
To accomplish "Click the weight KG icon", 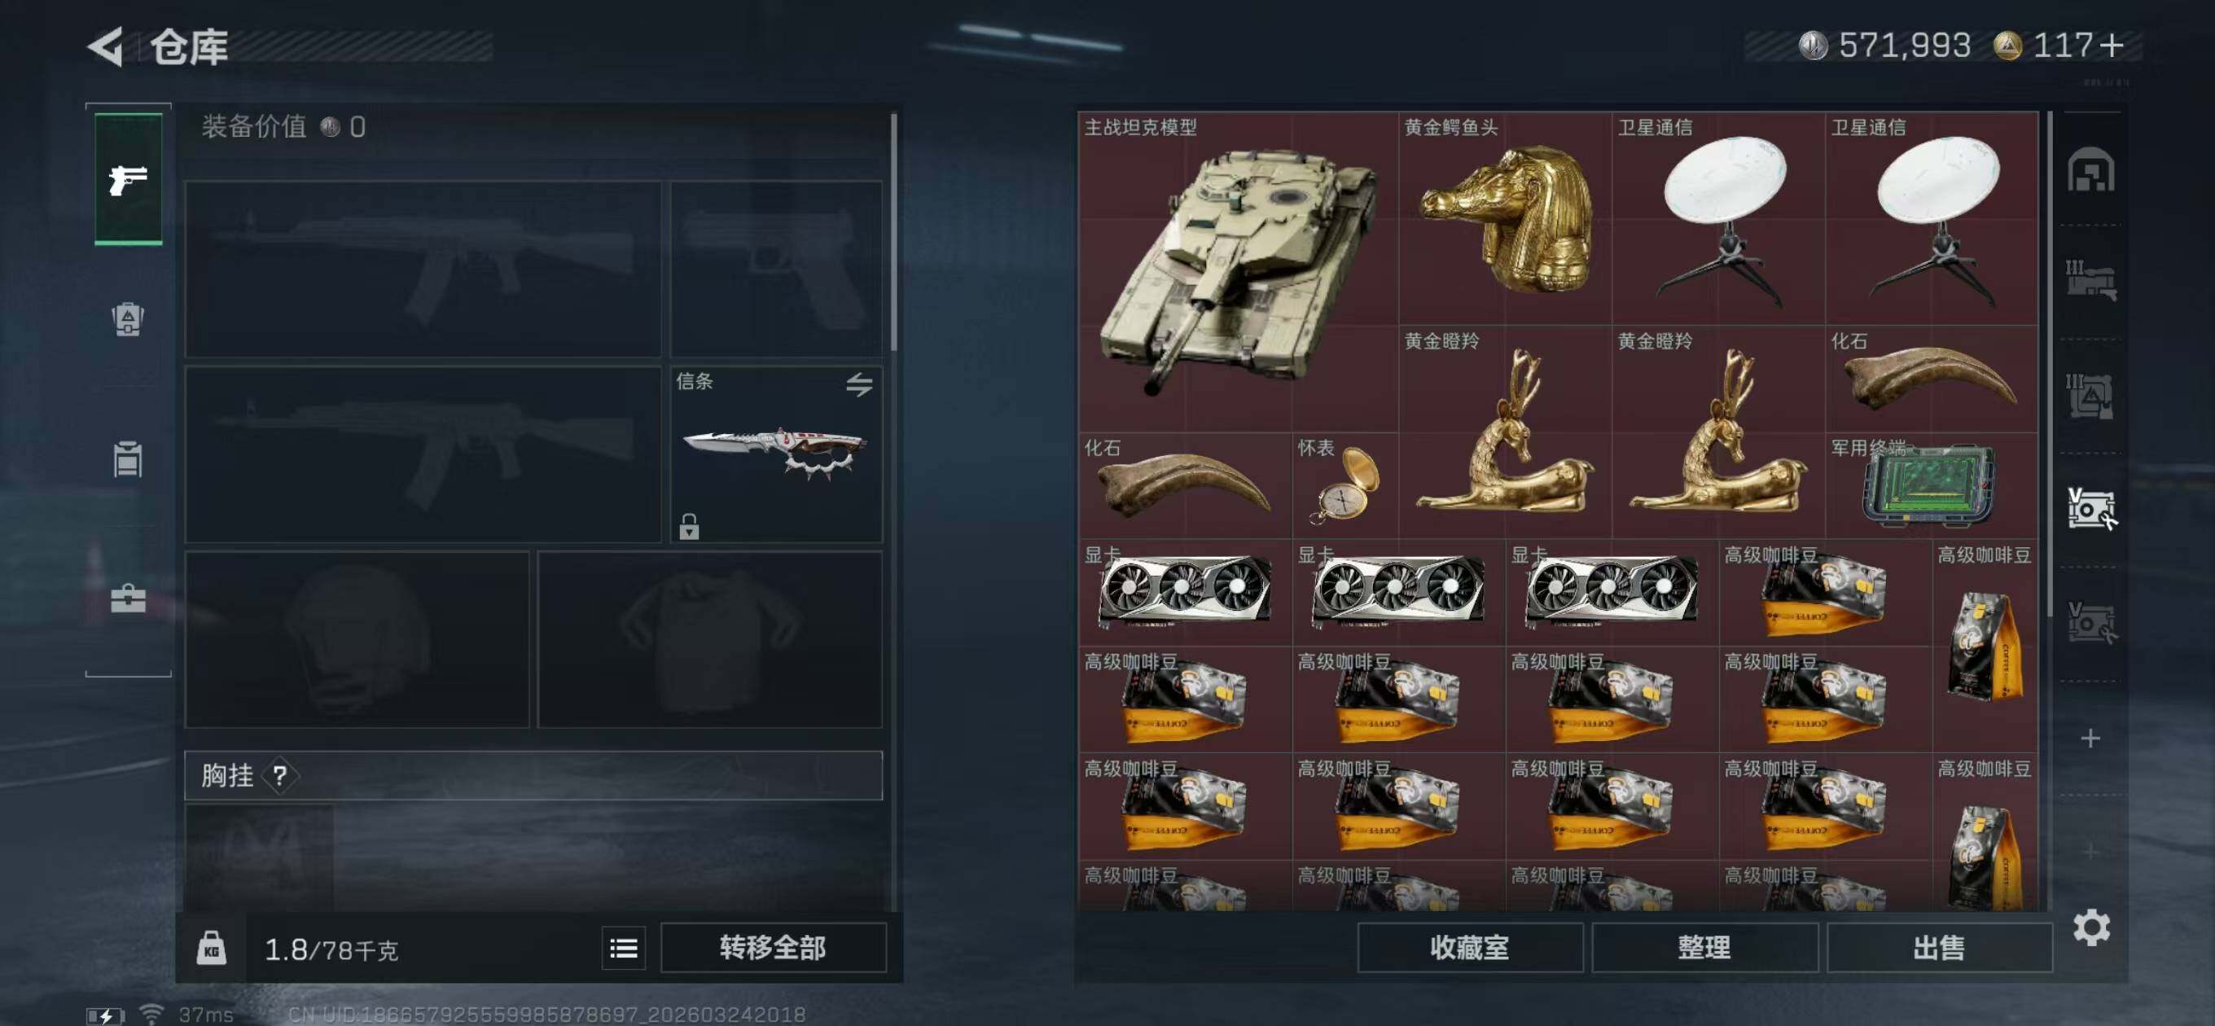I will tap(212, 948).
